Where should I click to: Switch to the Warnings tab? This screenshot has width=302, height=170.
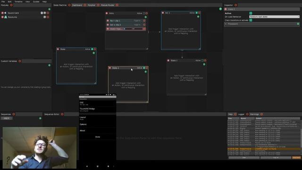254,114
